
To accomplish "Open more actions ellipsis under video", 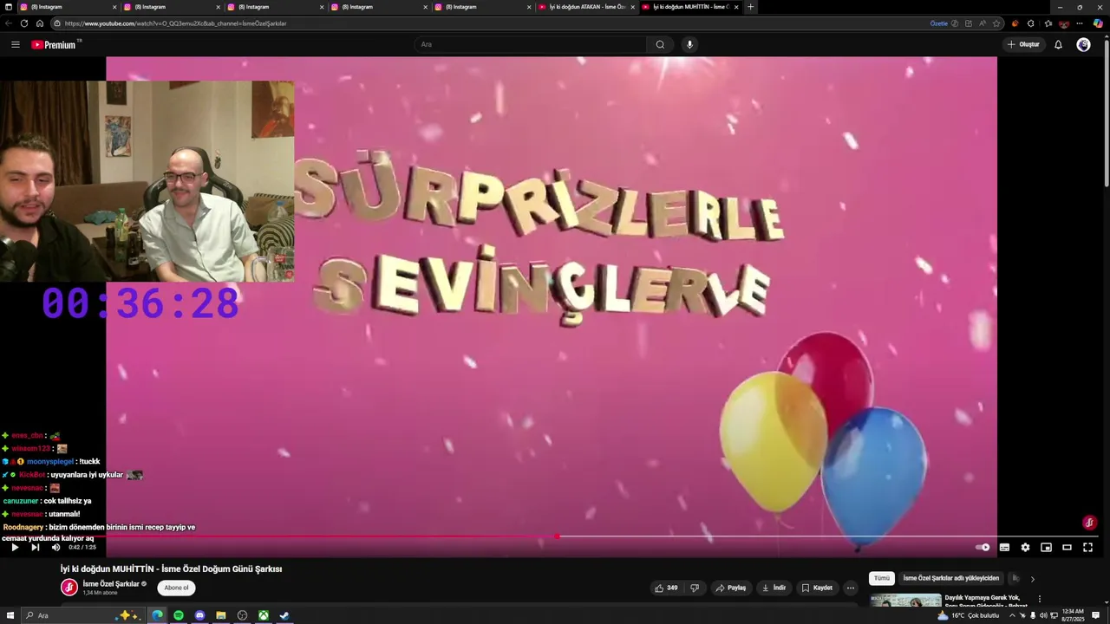I will coord(851,588).
